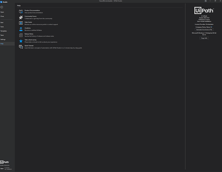Select the Help tab in sidebar
The width and height of the screenshot is (222, 172).
(7, 44)
